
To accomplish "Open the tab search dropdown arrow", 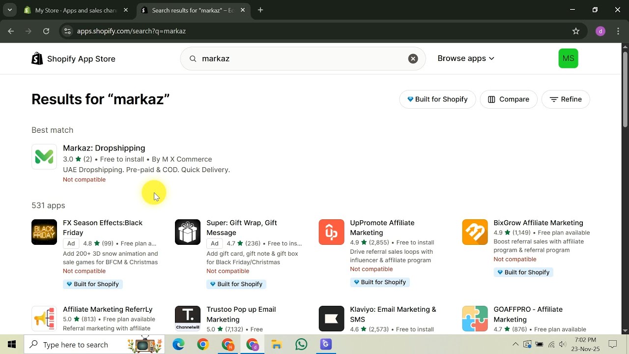I will (x=9, y=10).
